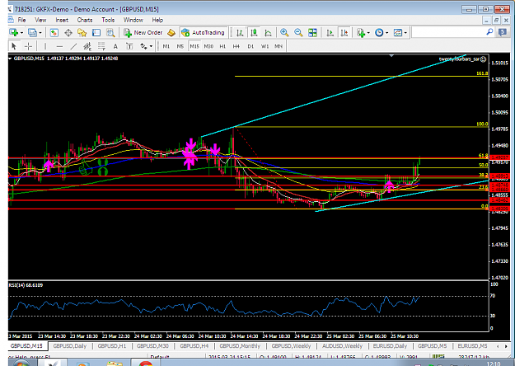Select the Text Label (T) tool
The width and height of the screenshot is (515, 366).
tap(129, 46)
